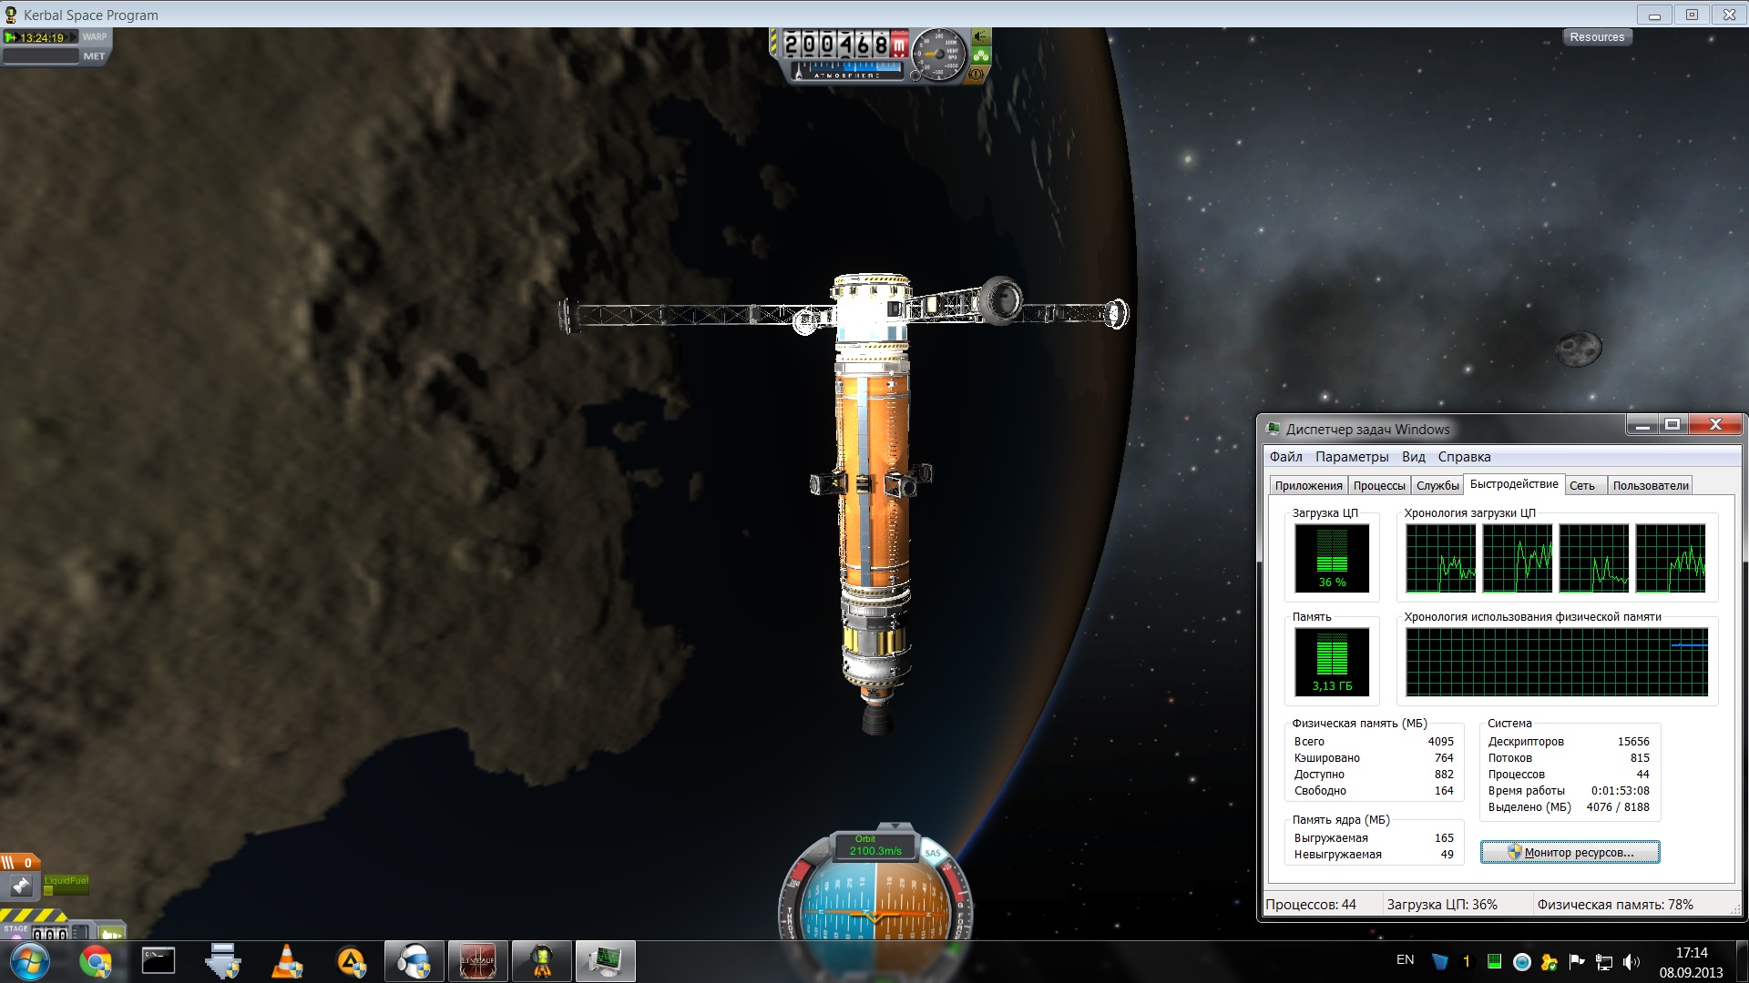This screenshot has height=983, width=1749.
Task: Click the WARP mode label
Action: (x=95, y=37)
